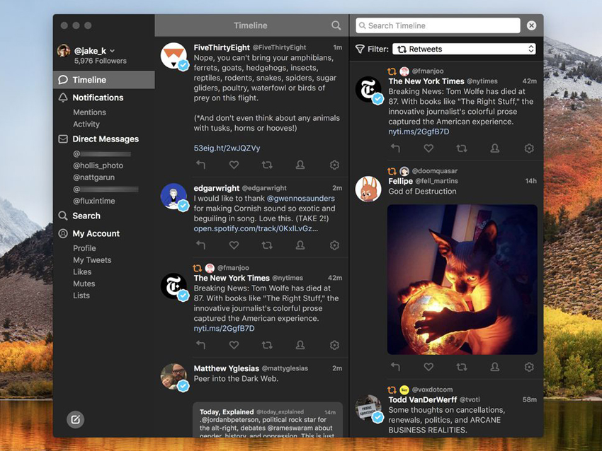Open profile icon on edgarwright tweet
The height and width of the screenshot is (451, 602).
coord(300,245)
